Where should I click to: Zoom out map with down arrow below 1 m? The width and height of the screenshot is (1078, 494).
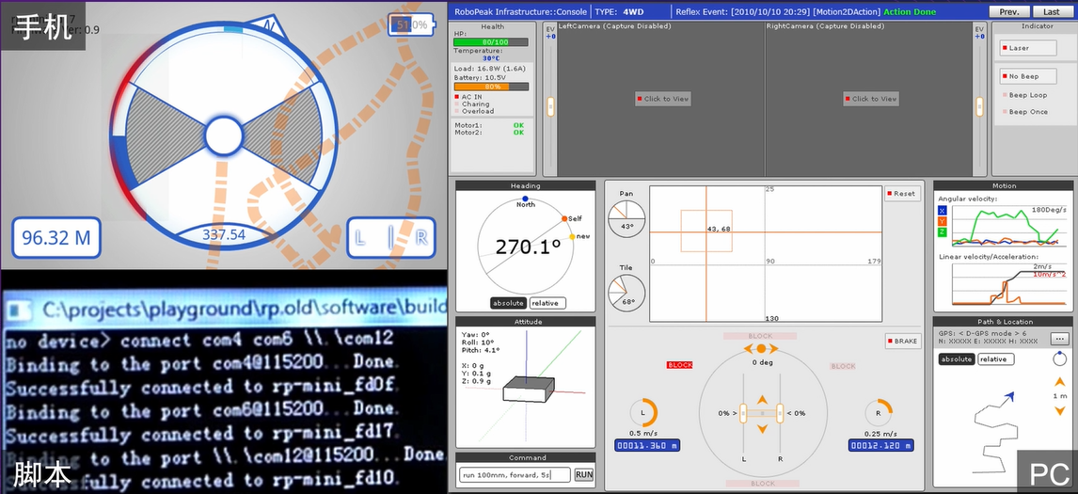pos(1058,411)
